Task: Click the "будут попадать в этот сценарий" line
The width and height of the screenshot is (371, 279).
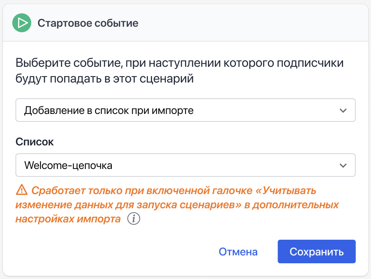Action: 105,79
